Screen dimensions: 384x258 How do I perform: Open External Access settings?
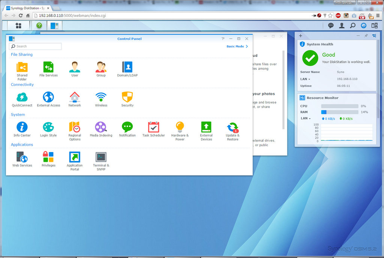point(48,99)
